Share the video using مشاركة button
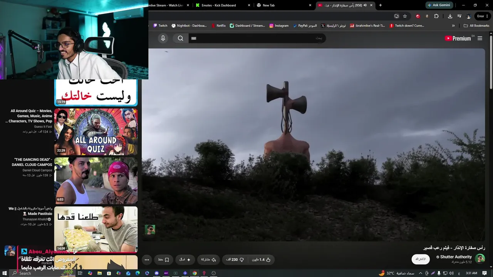Image resolution: width=493 pixels, height=277 pixels. (x=208, y=260)
